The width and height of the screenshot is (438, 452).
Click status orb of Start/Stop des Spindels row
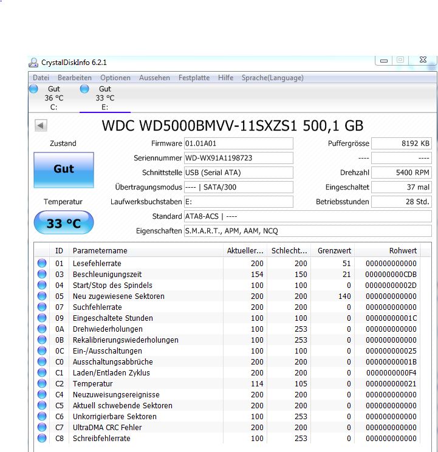42,285
